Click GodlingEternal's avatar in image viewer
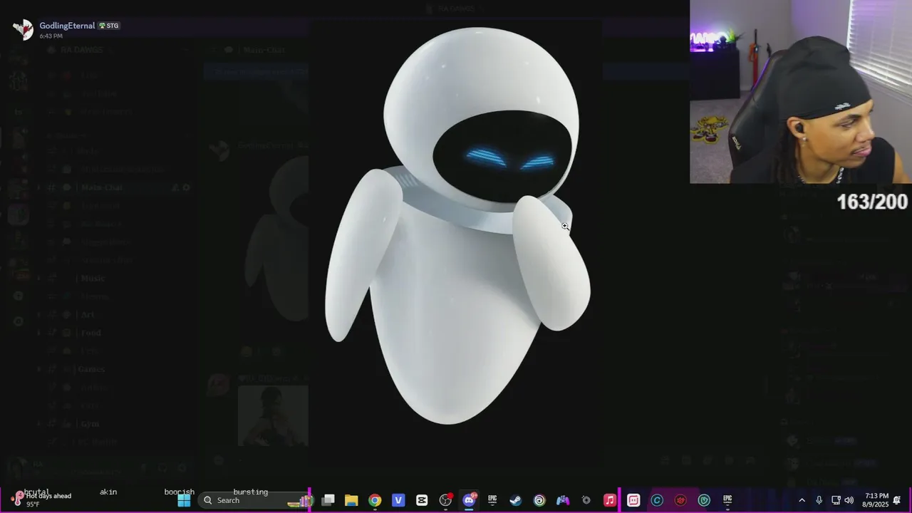 tap(24, 29)
